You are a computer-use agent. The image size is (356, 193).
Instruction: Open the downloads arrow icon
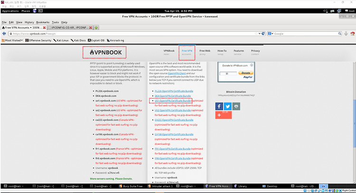click(346, 34)
